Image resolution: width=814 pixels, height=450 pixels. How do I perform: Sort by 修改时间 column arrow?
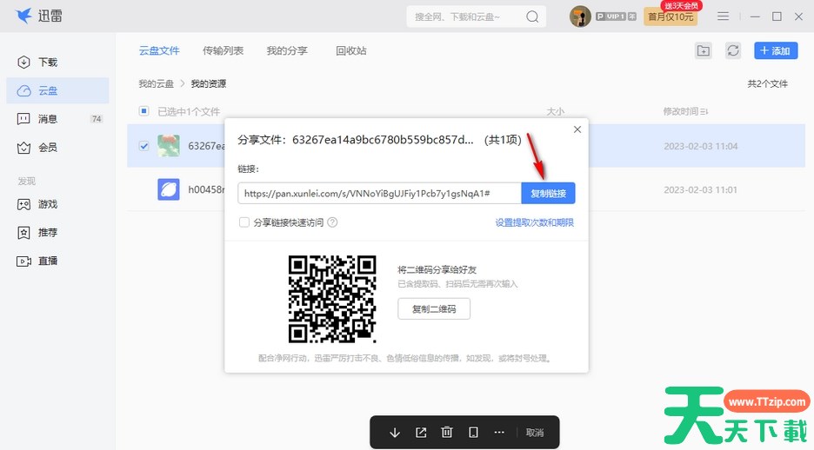[x=704, y=111]
